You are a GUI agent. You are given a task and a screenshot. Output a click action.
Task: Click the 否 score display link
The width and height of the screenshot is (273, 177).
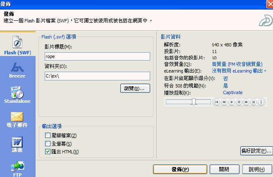pos(225,78)
